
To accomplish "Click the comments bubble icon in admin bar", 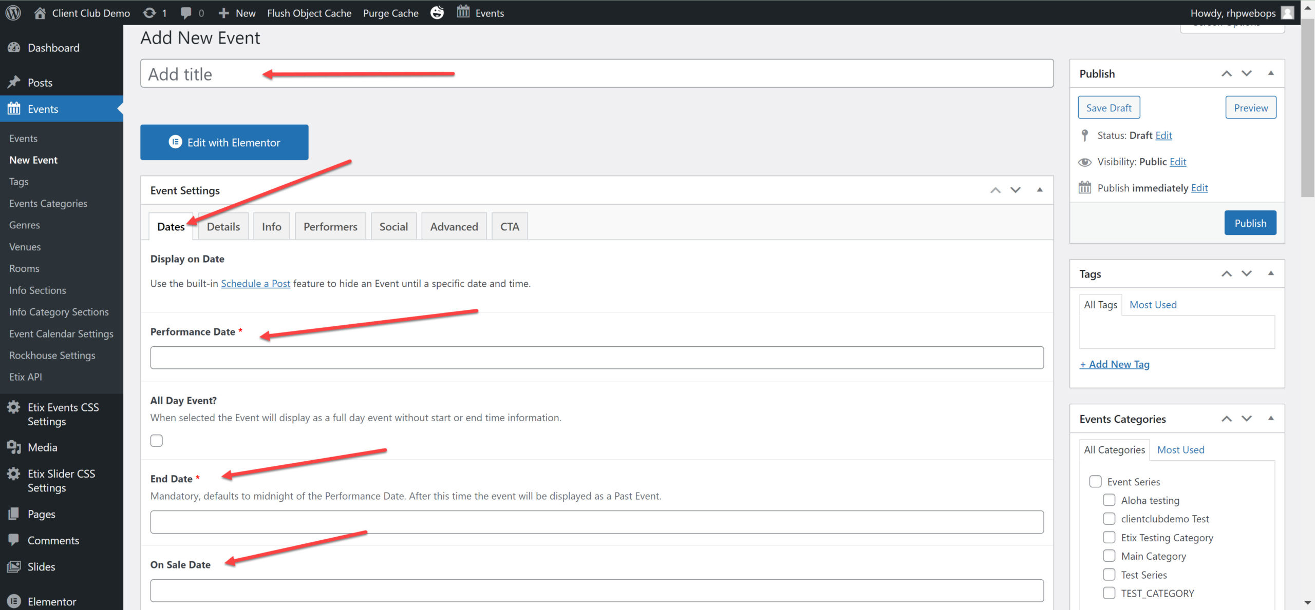I will (186, 13).
